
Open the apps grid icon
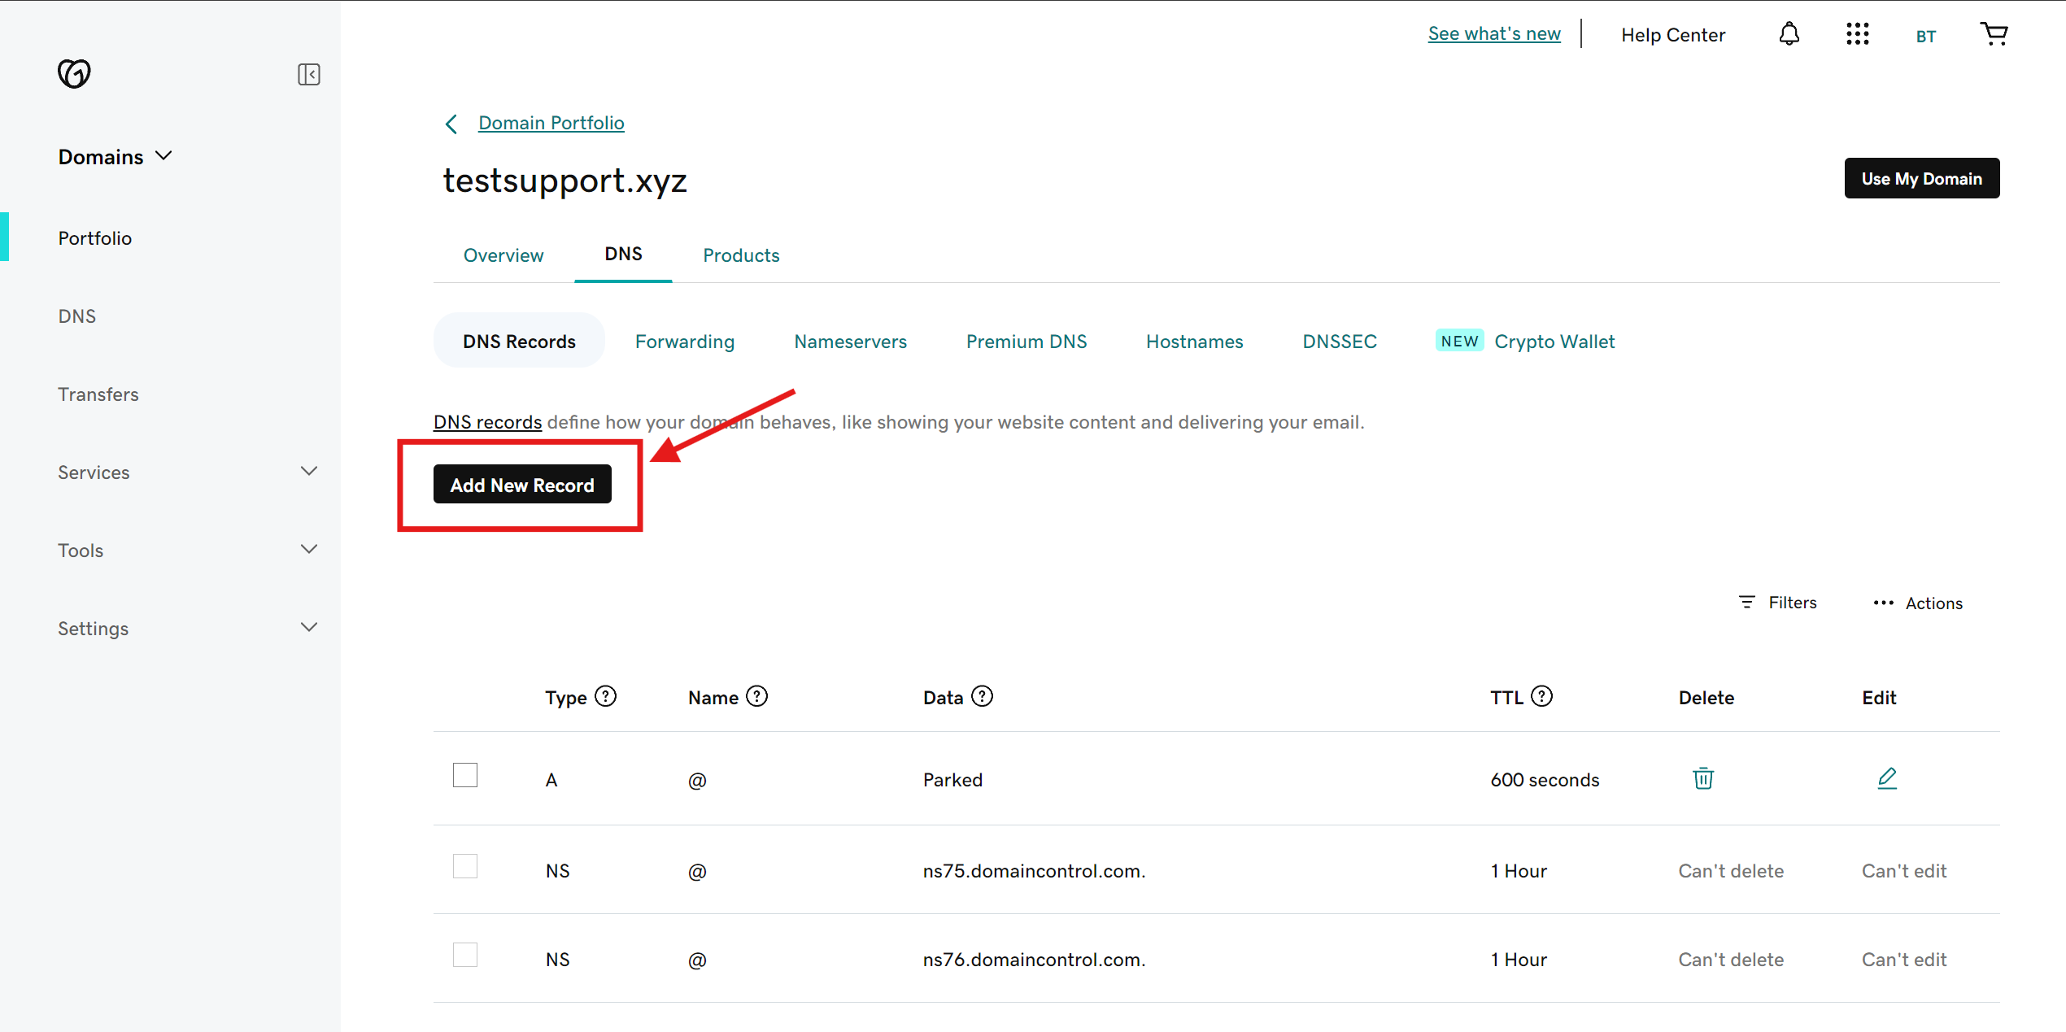(x=1857, y=34)
